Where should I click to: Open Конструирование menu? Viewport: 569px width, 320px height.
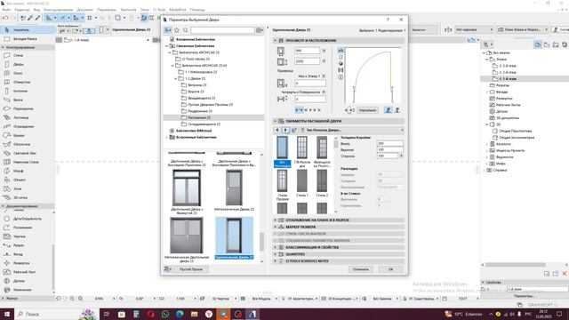pos(59,10)
